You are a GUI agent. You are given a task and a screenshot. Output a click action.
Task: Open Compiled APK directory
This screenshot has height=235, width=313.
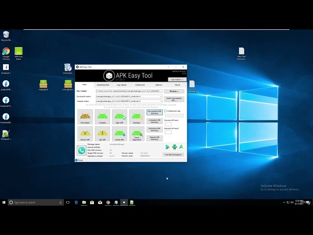(155, 121)
